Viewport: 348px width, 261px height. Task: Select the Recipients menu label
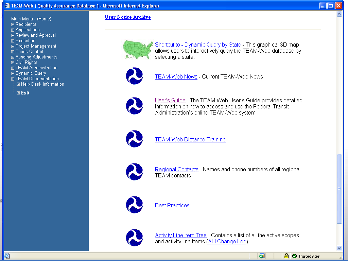point(26,24)
